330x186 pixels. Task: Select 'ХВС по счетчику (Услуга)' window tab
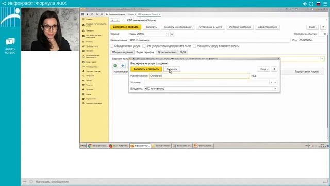click(x=149, y=14)
